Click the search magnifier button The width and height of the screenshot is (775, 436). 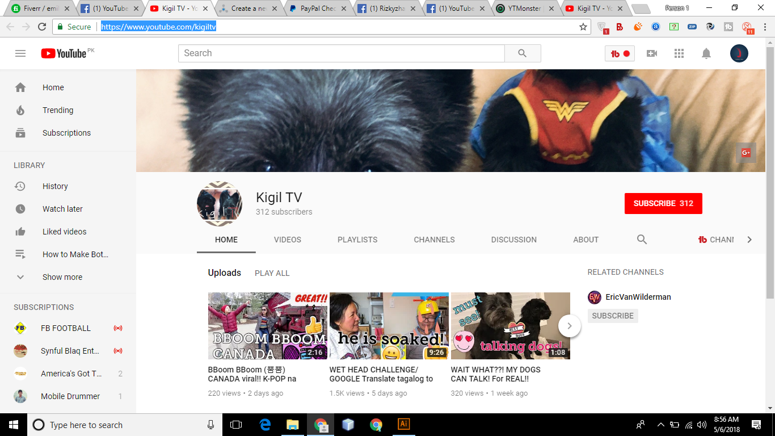click(523, 53)
